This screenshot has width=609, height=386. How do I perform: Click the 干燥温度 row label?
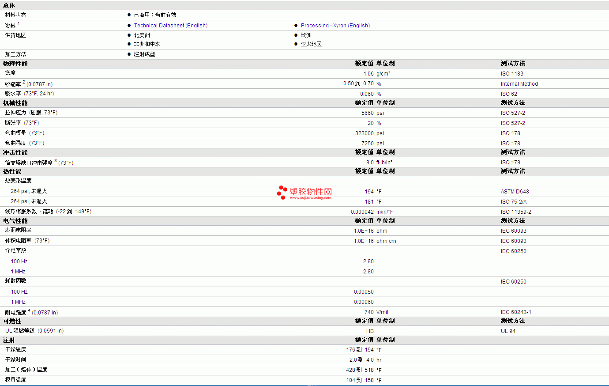click(16, 349)
